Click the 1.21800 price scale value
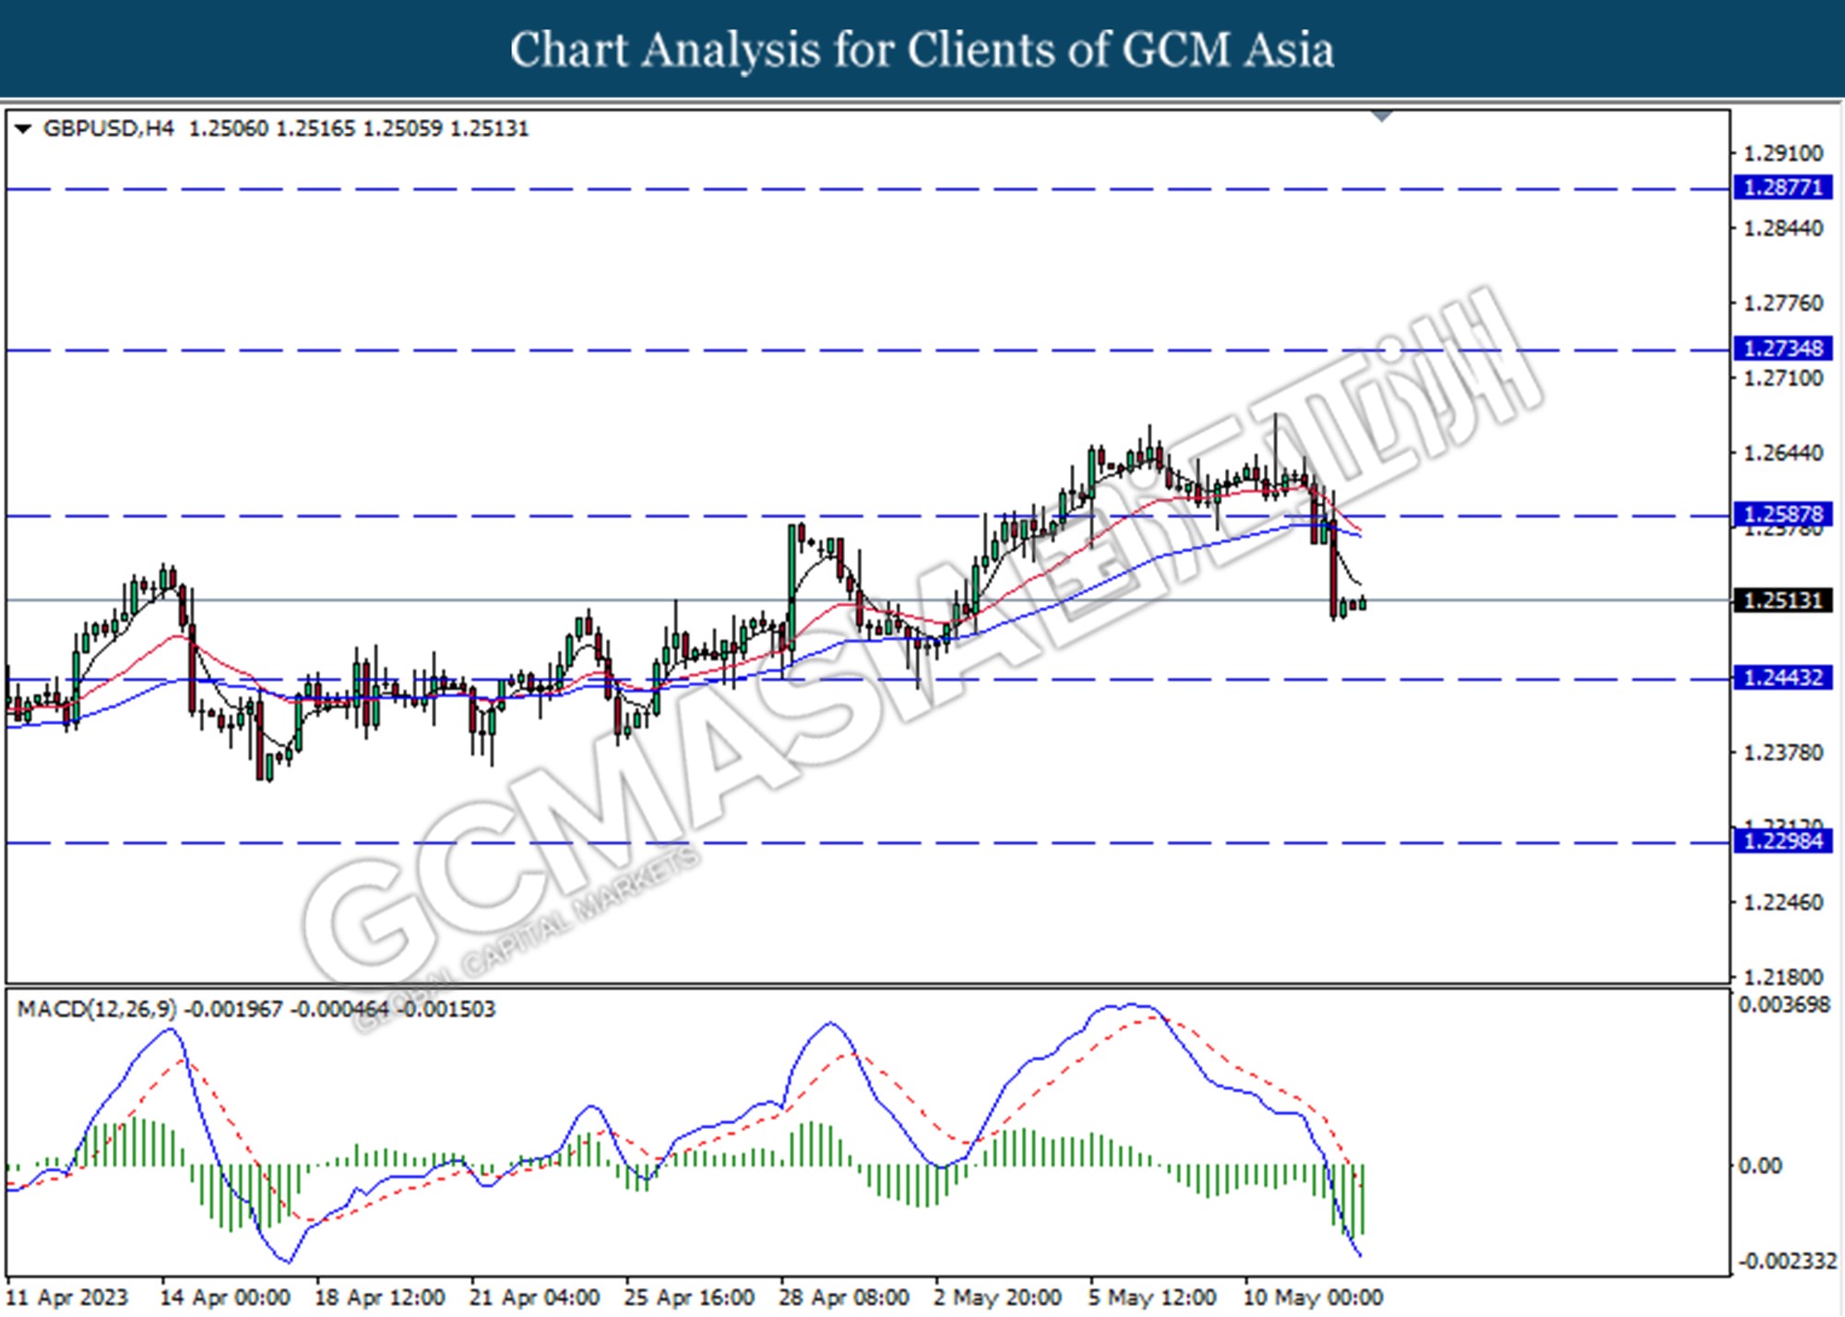 pyautogui.click(x=1783, y=977)
